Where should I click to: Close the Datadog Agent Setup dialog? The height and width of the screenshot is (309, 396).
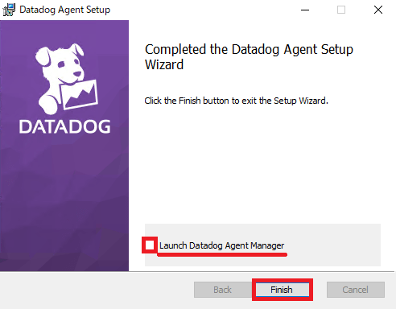378,10
